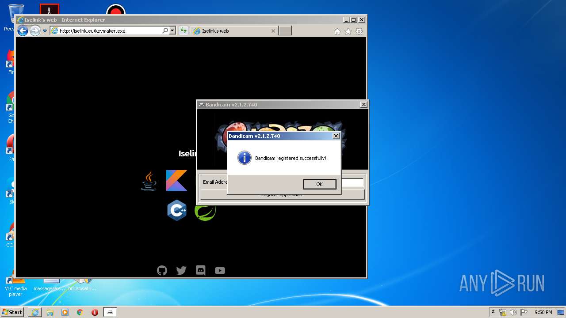Open the Windows Start menu

[12, 312]
